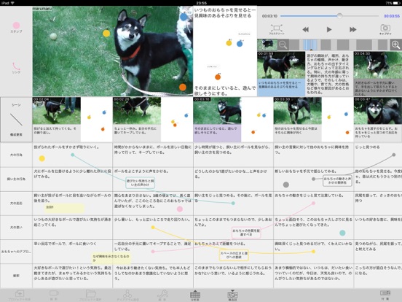The height and width of the screenshot is (302, 402).
Task: Select the scene thumbnail at 00:03:47
Action: pos(378,110)
